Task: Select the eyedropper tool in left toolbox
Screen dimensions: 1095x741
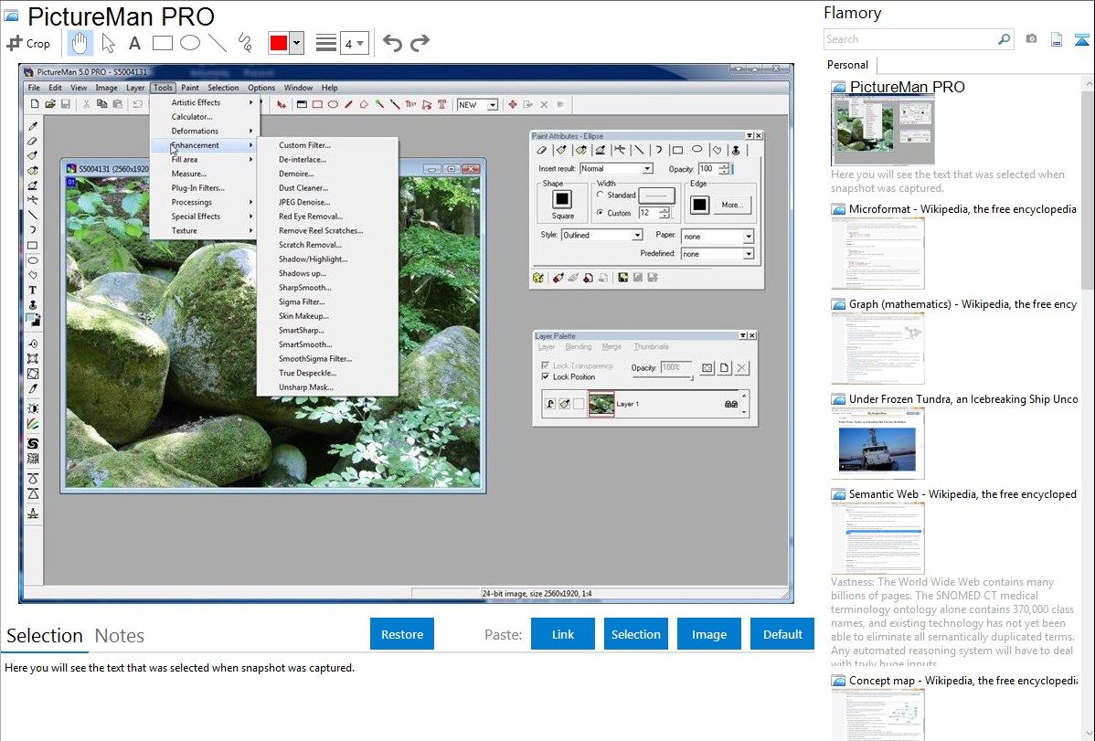Action: point(32,126)
